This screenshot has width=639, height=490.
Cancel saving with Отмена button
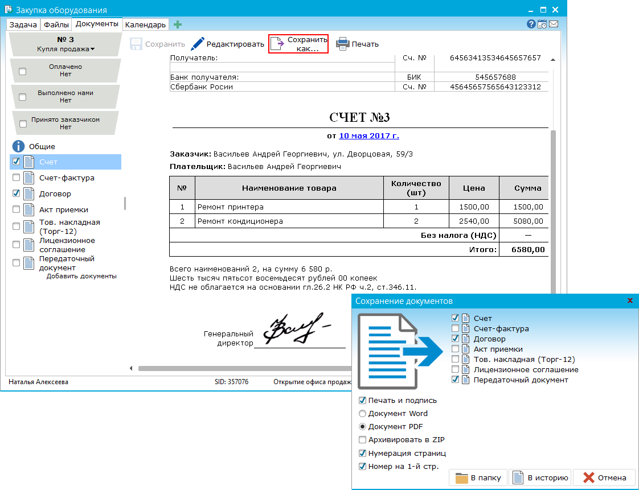tap(604, 478)
